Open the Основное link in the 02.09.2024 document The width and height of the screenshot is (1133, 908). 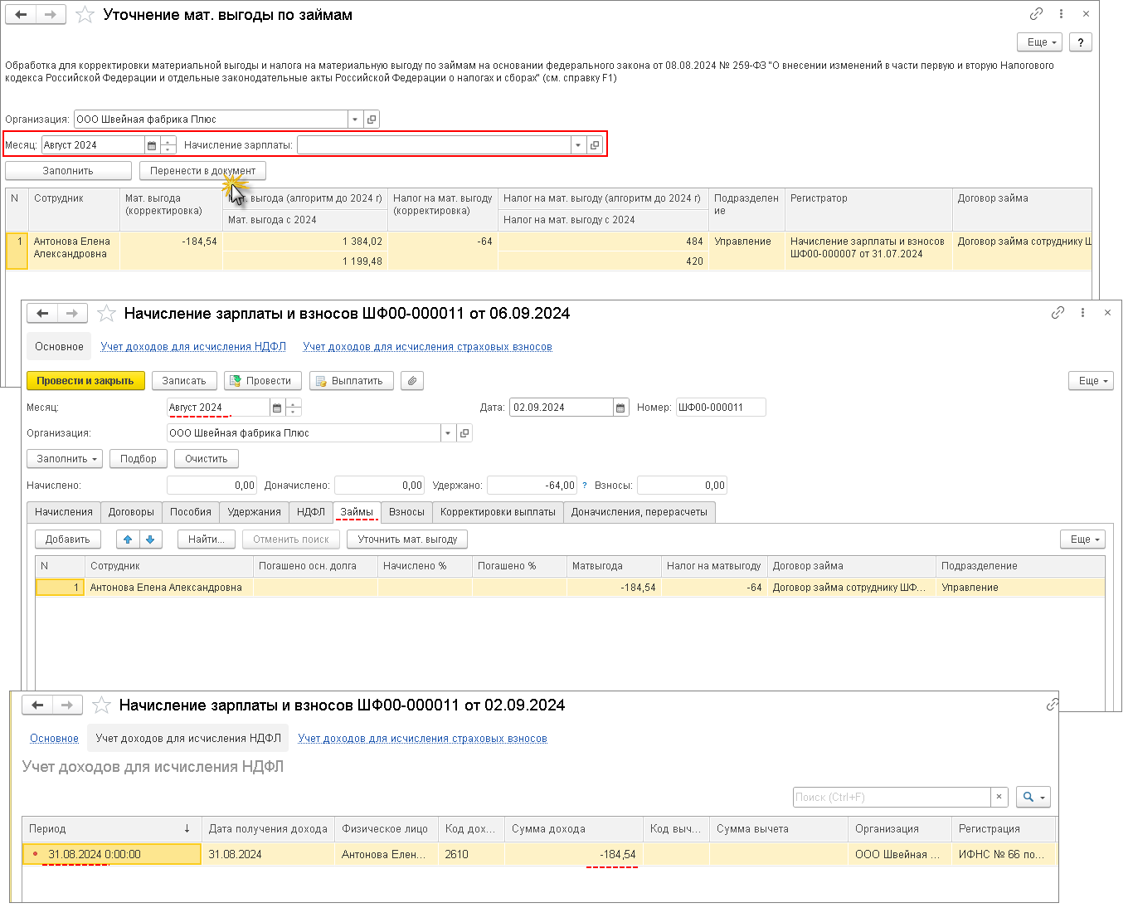pos(54,739)
